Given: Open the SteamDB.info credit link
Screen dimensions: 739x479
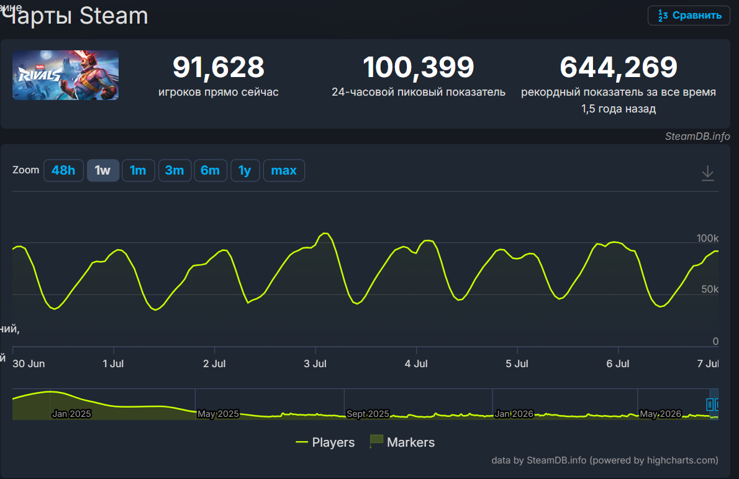Looking at the screenshot, I should click(x=697, y=136).
